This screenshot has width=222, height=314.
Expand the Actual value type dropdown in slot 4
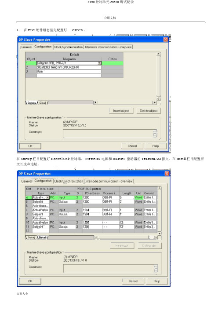pyautogui.click(x=47, y=197)
